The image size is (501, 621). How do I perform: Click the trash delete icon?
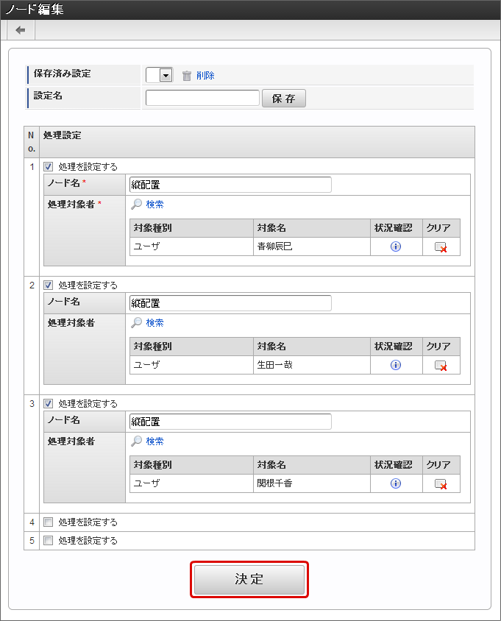187,75
